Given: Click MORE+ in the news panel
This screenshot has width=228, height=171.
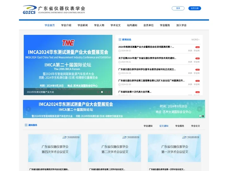Looking at the screenshot, I should [x=195, y=40].
